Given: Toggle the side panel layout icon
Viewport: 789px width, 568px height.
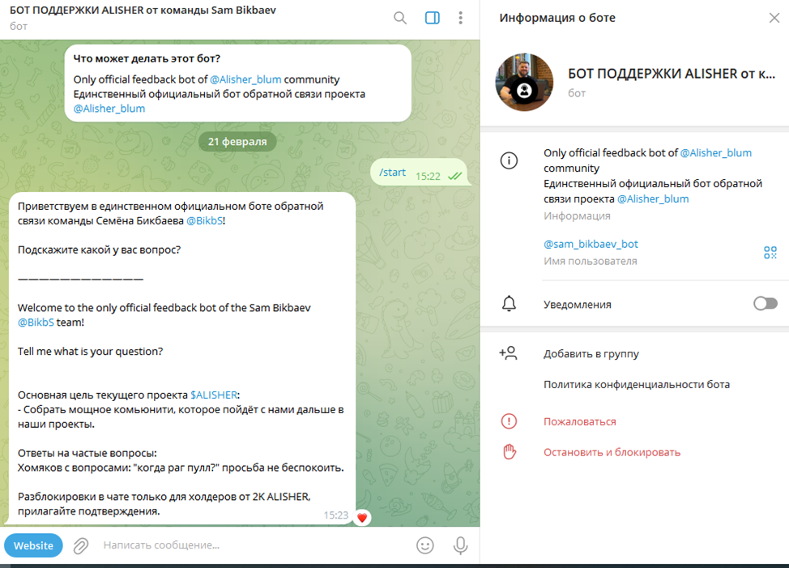Looking at the screenshot, I should tap(433, 18).
